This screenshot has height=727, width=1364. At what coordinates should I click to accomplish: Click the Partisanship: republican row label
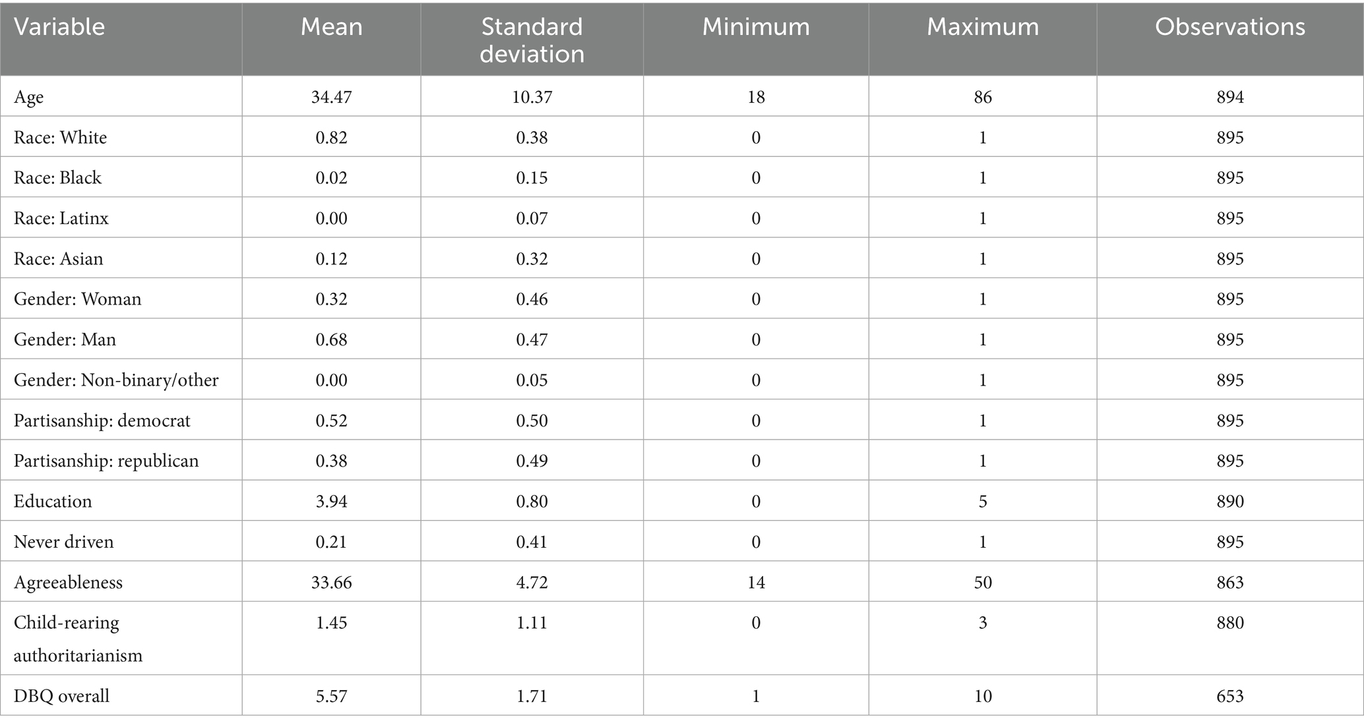(x=106, y=461)
